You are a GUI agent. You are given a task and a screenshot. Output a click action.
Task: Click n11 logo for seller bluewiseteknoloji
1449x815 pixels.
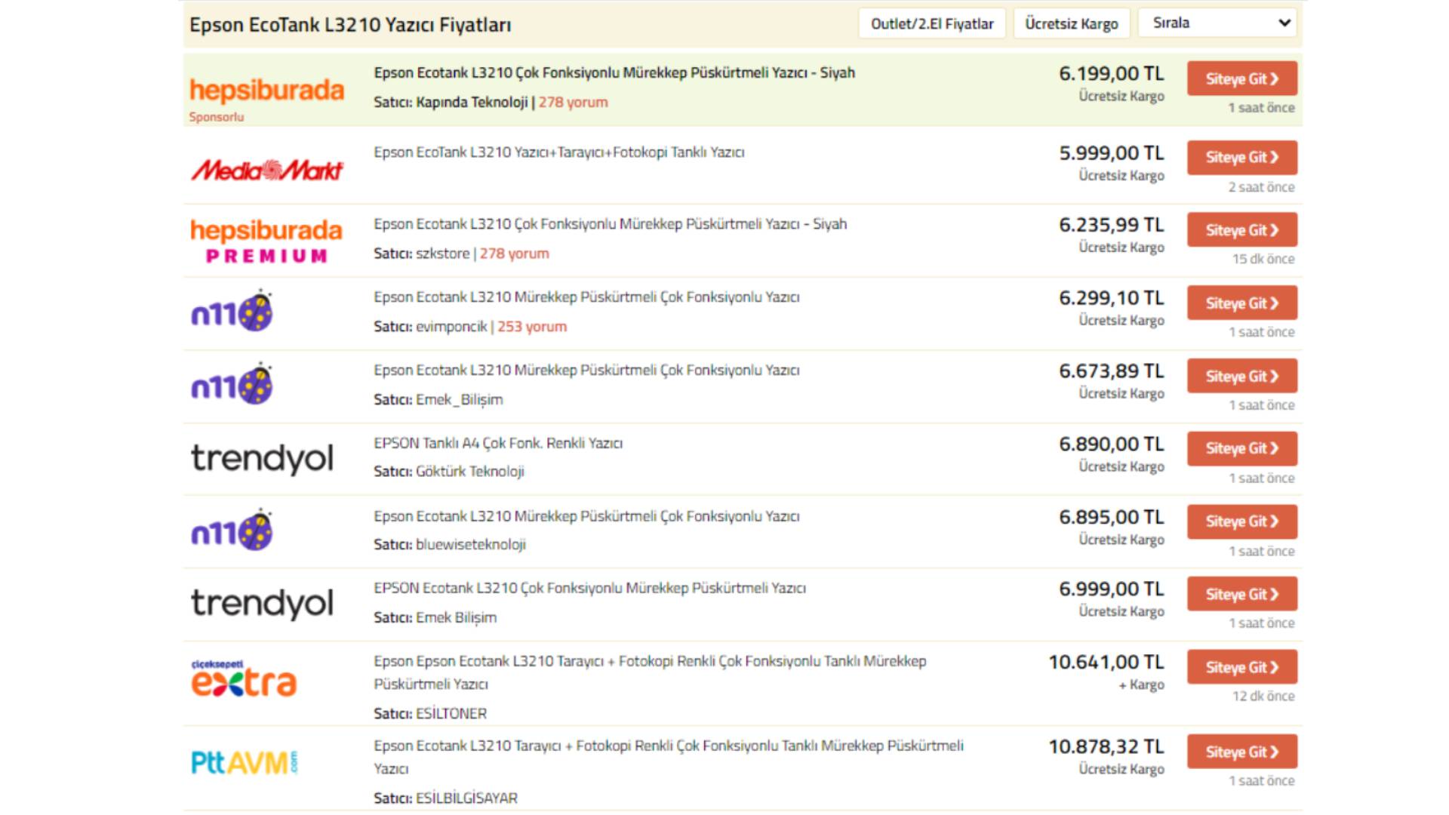click(x=232, y=530)
